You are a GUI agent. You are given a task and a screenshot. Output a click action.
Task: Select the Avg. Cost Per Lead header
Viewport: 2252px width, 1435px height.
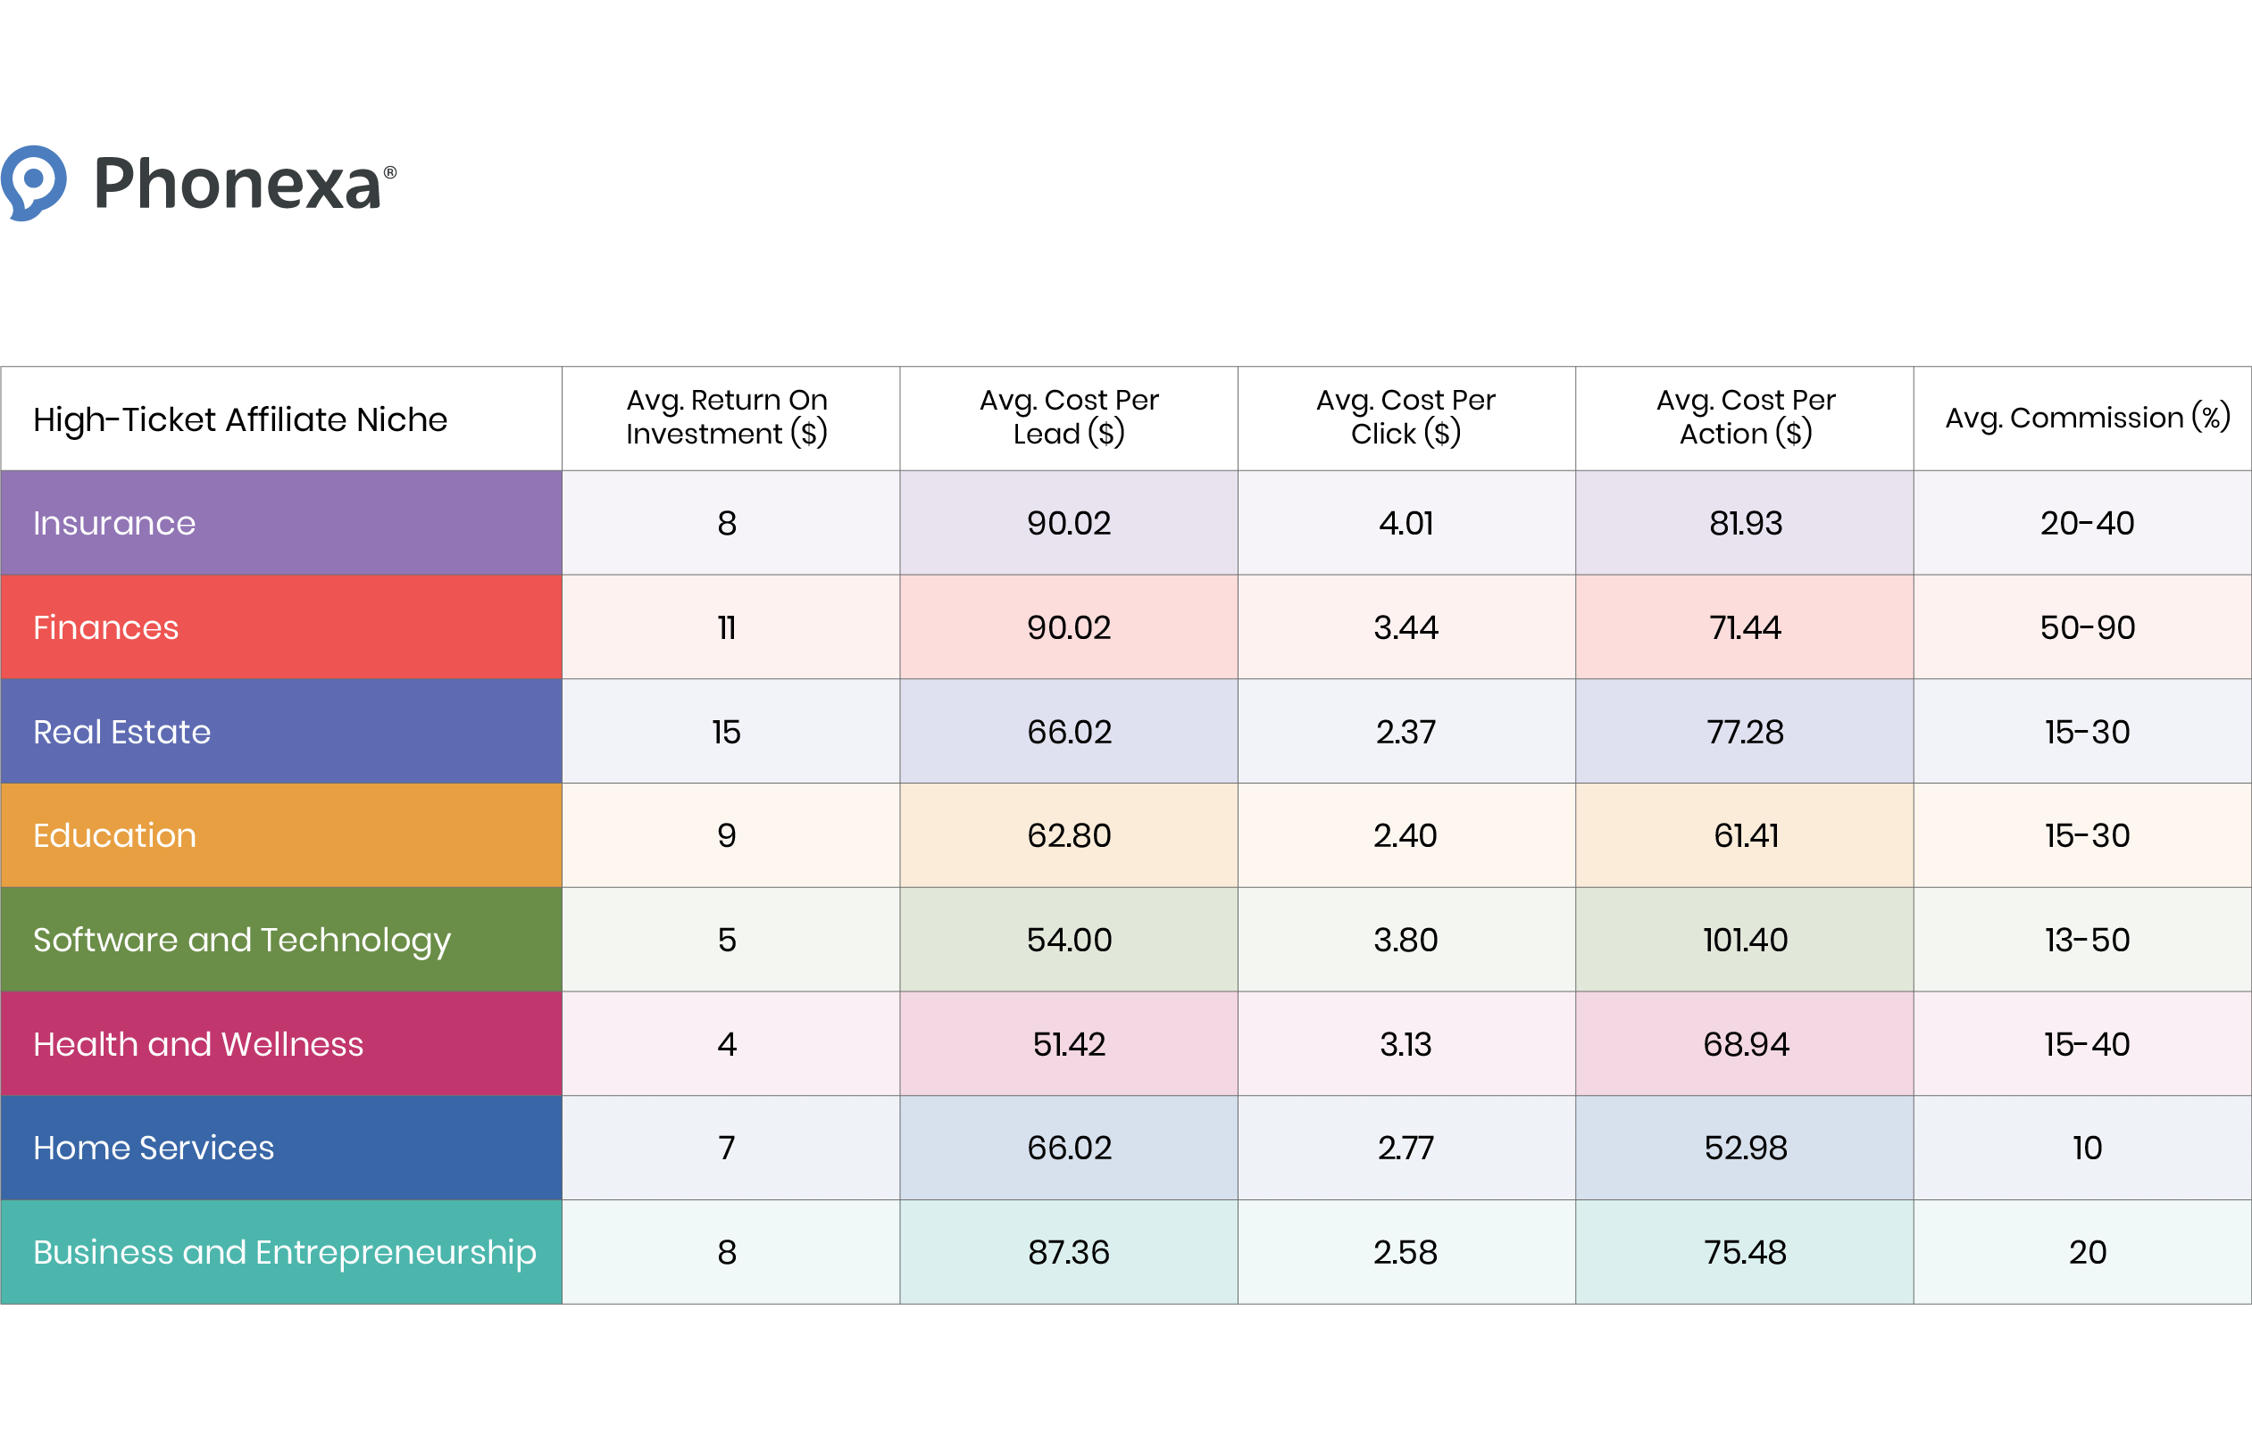1068,417
